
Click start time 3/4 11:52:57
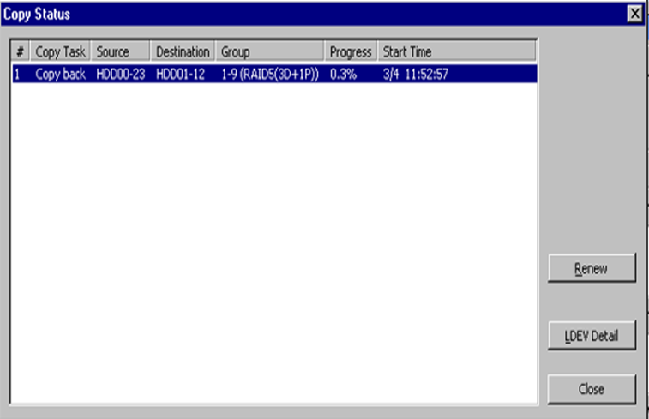416,74
